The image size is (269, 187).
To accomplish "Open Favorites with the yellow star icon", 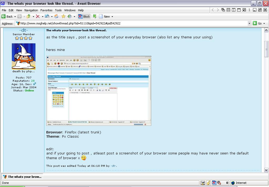I will 63,17.
